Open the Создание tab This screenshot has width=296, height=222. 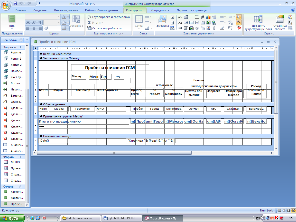(40, 10)
